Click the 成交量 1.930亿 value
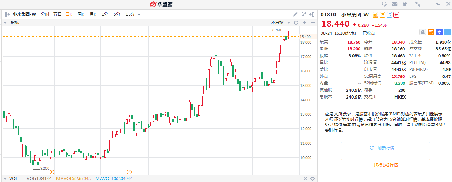452x182 pixels. pyautogui.click(x=443, y=42)
